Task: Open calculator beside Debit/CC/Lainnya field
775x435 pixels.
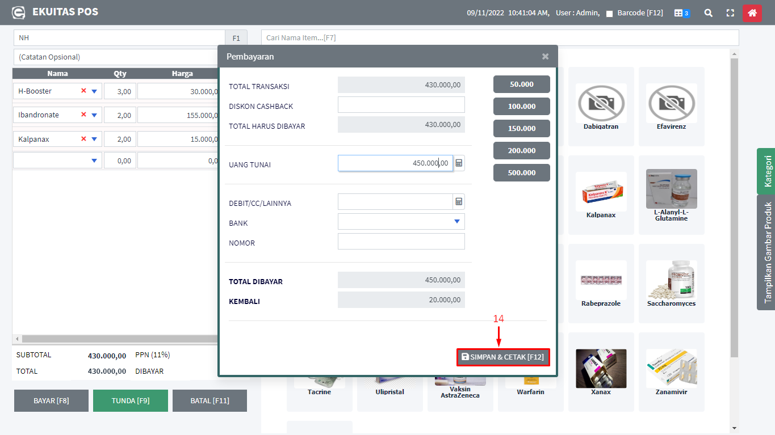Action: 459,202
